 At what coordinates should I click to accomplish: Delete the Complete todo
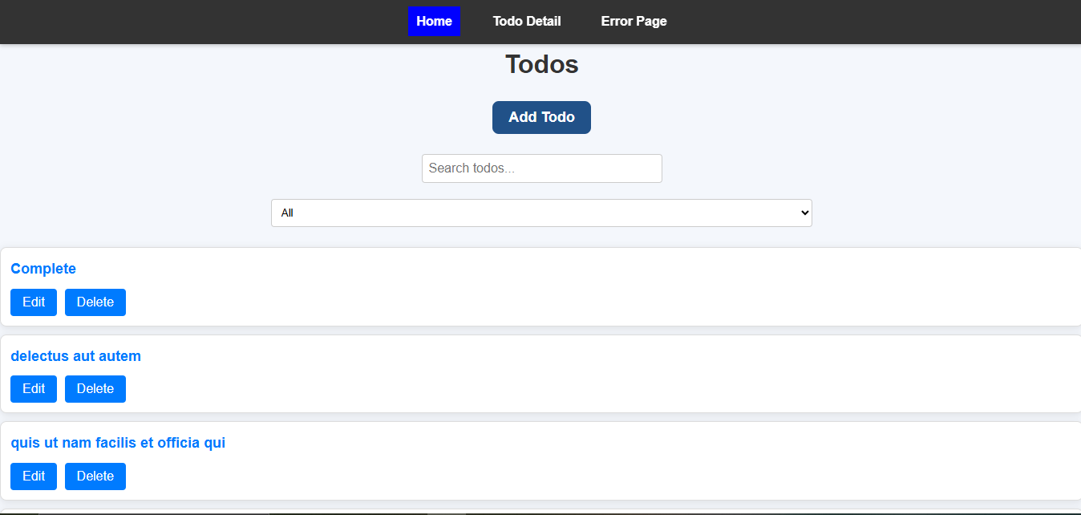pos(95,302)
